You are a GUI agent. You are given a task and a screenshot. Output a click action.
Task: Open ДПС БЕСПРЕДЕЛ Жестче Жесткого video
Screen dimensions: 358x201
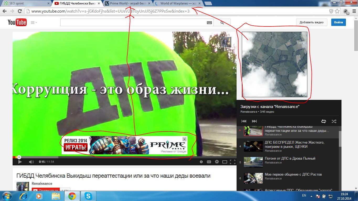(295, 145)
